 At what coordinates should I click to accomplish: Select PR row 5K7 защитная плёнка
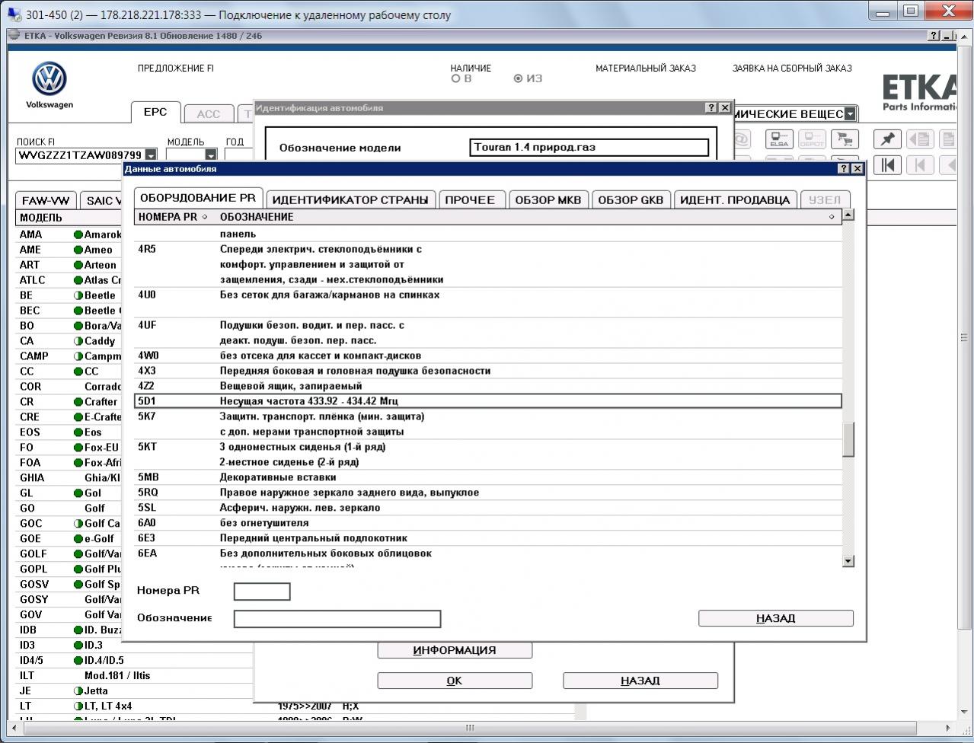pyautogui.click(x=488, y=424)
